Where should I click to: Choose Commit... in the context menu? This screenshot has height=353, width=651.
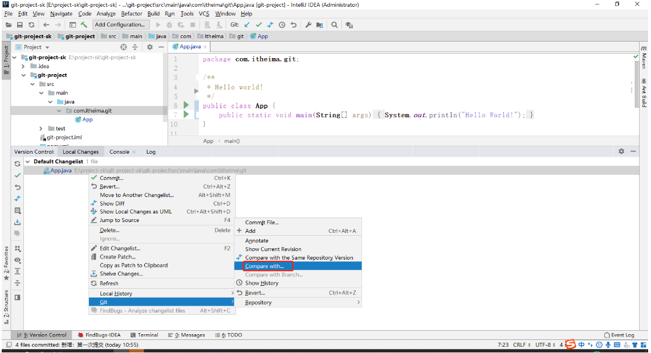(162, 178)
